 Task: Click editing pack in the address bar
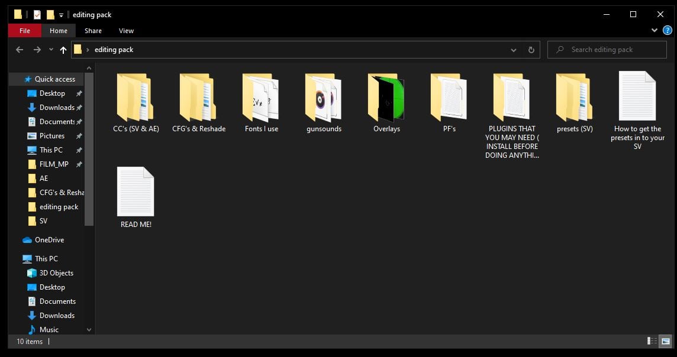(x=114, y=50)
